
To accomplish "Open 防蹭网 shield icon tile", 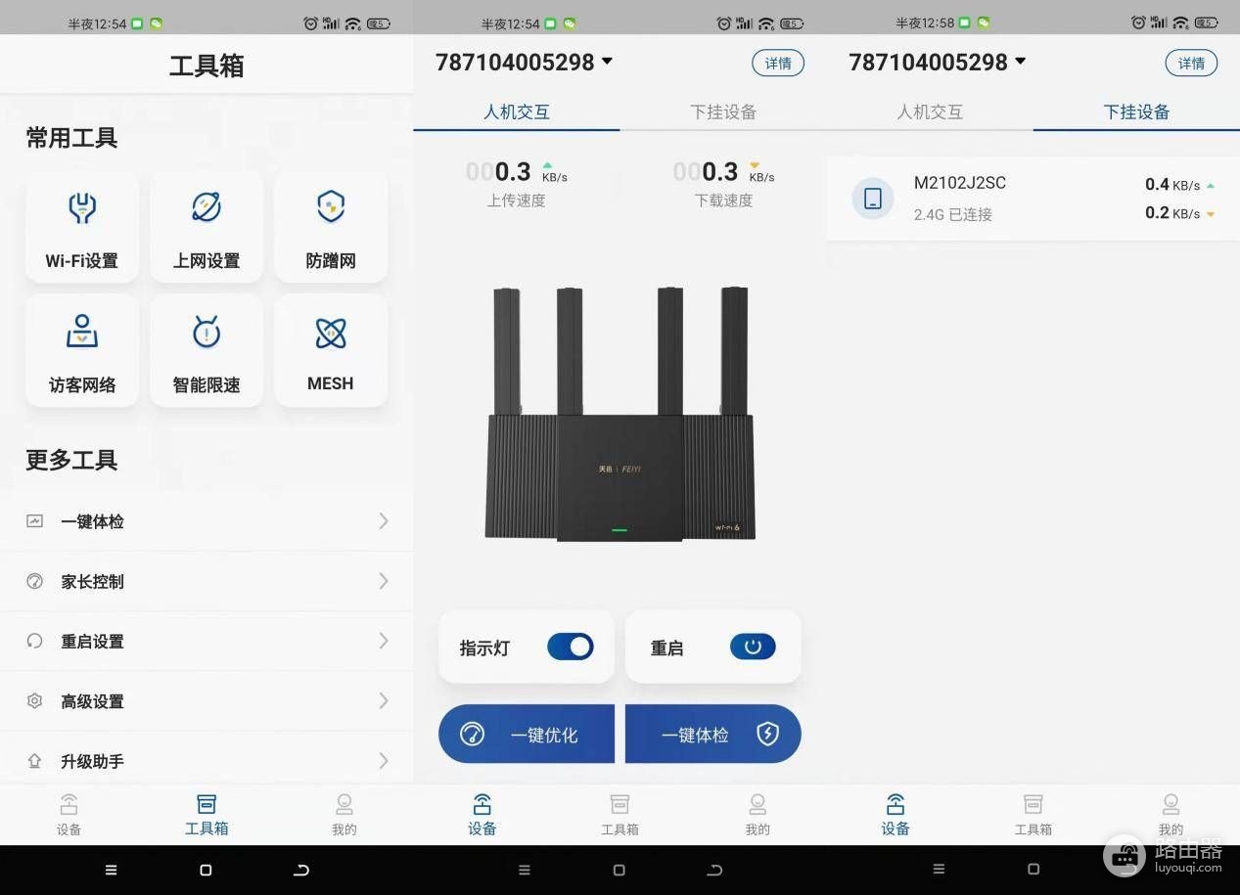I will click(x=331, y=227).
